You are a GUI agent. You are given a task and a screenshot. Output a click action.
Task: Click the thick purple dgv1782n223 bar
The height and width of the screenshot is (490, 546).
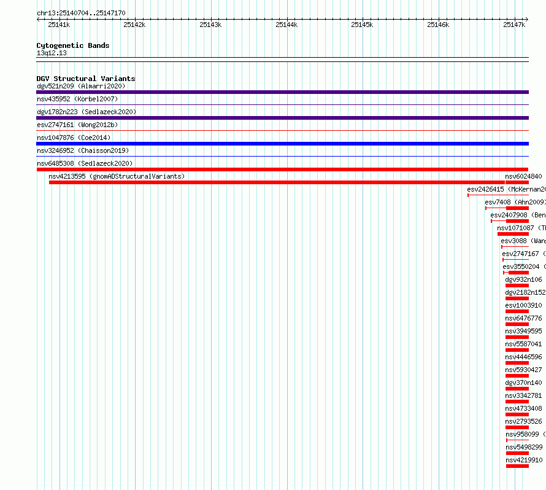282,118
